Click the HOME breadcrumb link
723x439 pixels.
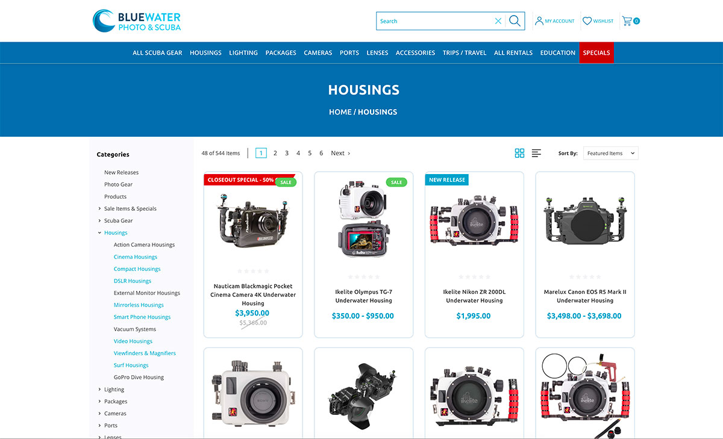pyautogui.click(x=340, y=112)
